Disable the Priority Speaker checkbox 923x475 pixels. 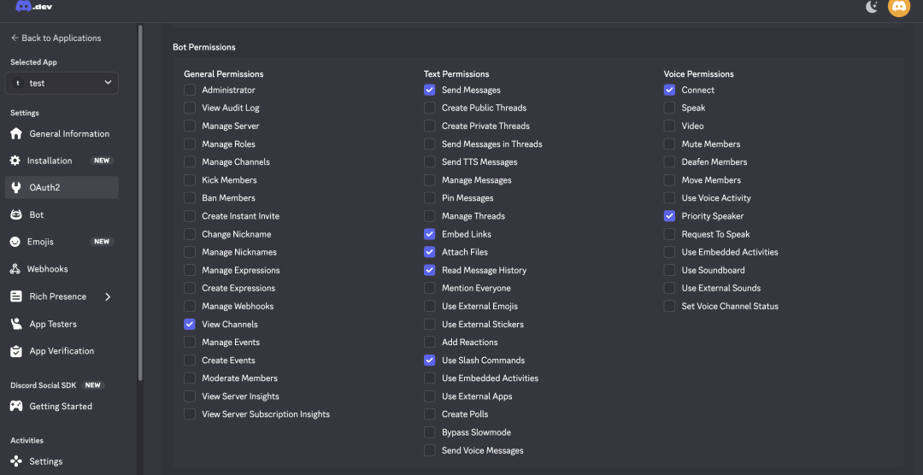tap(669, 216)
